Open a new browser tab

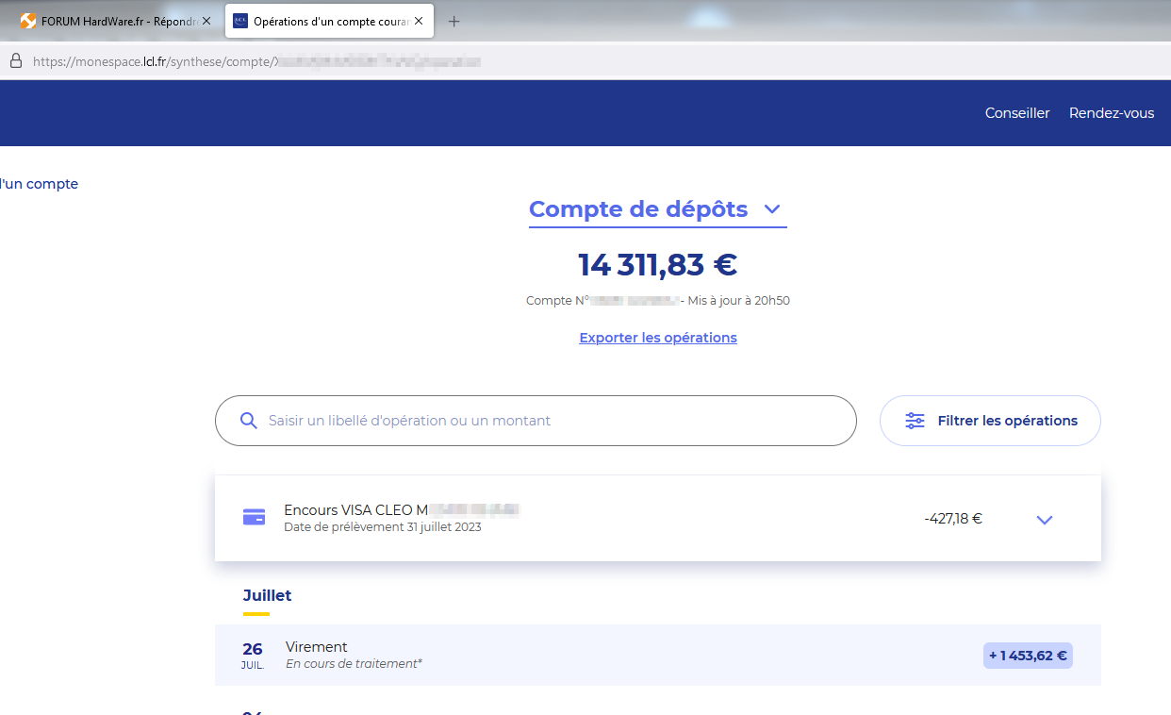pyautogui.click(x=454, y=21)
